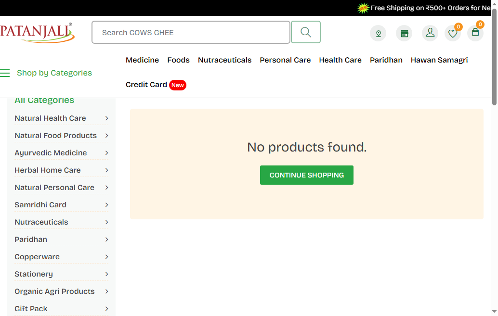The width and height of the screenshot is (498, 316).
Task: Select Natural Personal Care category
Action: 54,188
